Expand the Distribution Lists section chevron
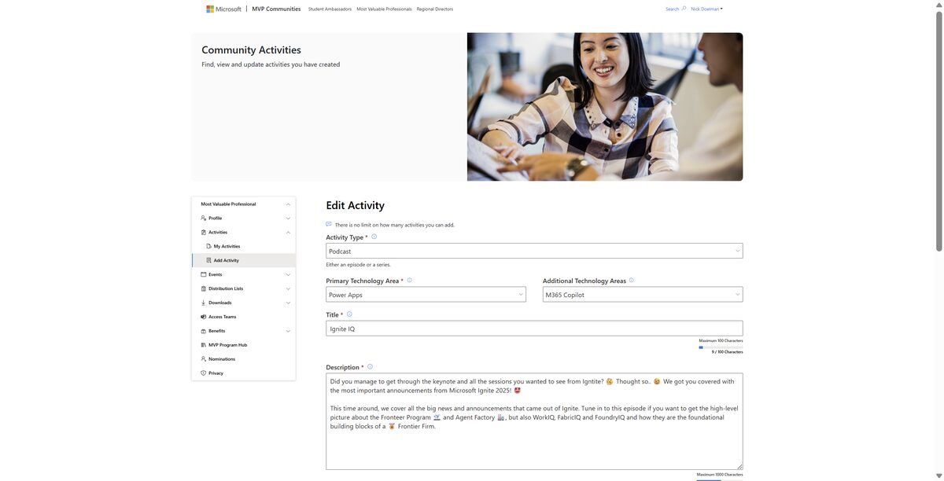The height and width of the screenshot is (481, 944). (288, 288)
